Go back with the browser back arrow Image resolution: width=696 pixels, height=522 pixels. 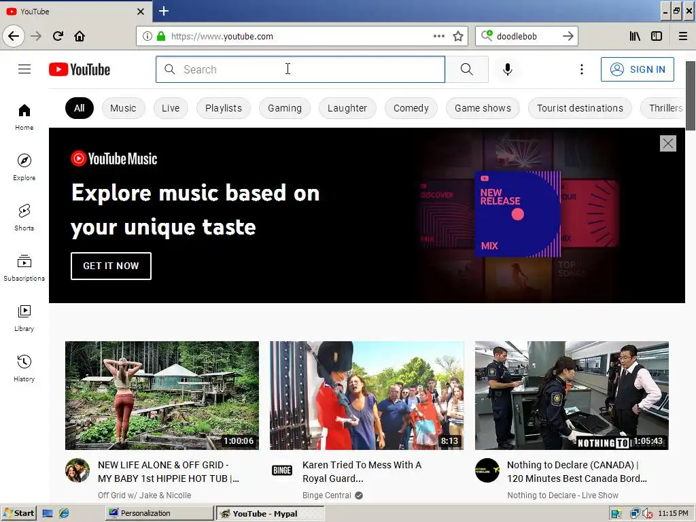pyautogui.click(x=14, y=36)
